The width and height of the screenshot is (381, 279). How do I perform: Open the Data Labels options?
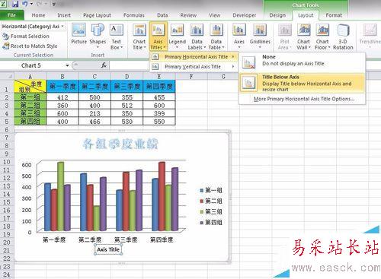coord(197,36)
